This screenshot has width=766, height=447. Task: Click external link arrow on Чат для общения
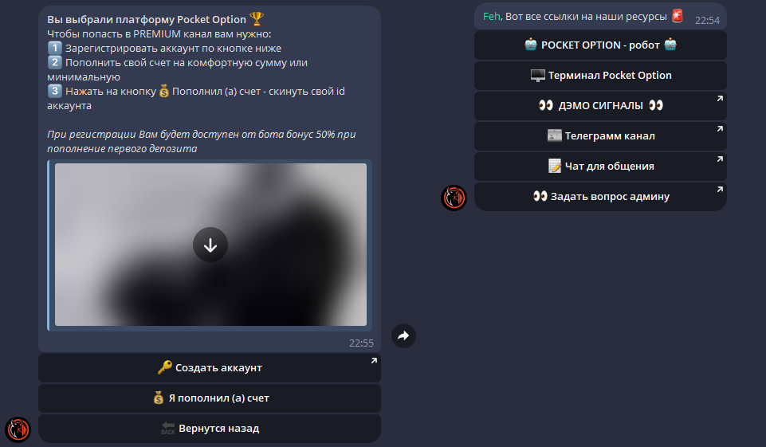tap(720, 159)
